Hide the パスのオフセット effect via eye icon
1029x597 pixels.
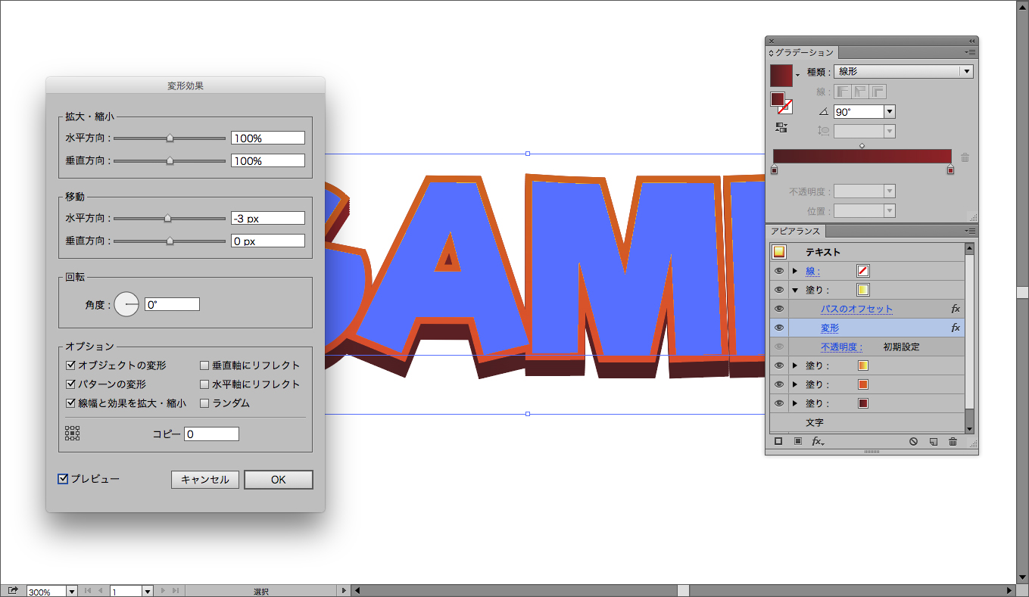tap(779, 309)
